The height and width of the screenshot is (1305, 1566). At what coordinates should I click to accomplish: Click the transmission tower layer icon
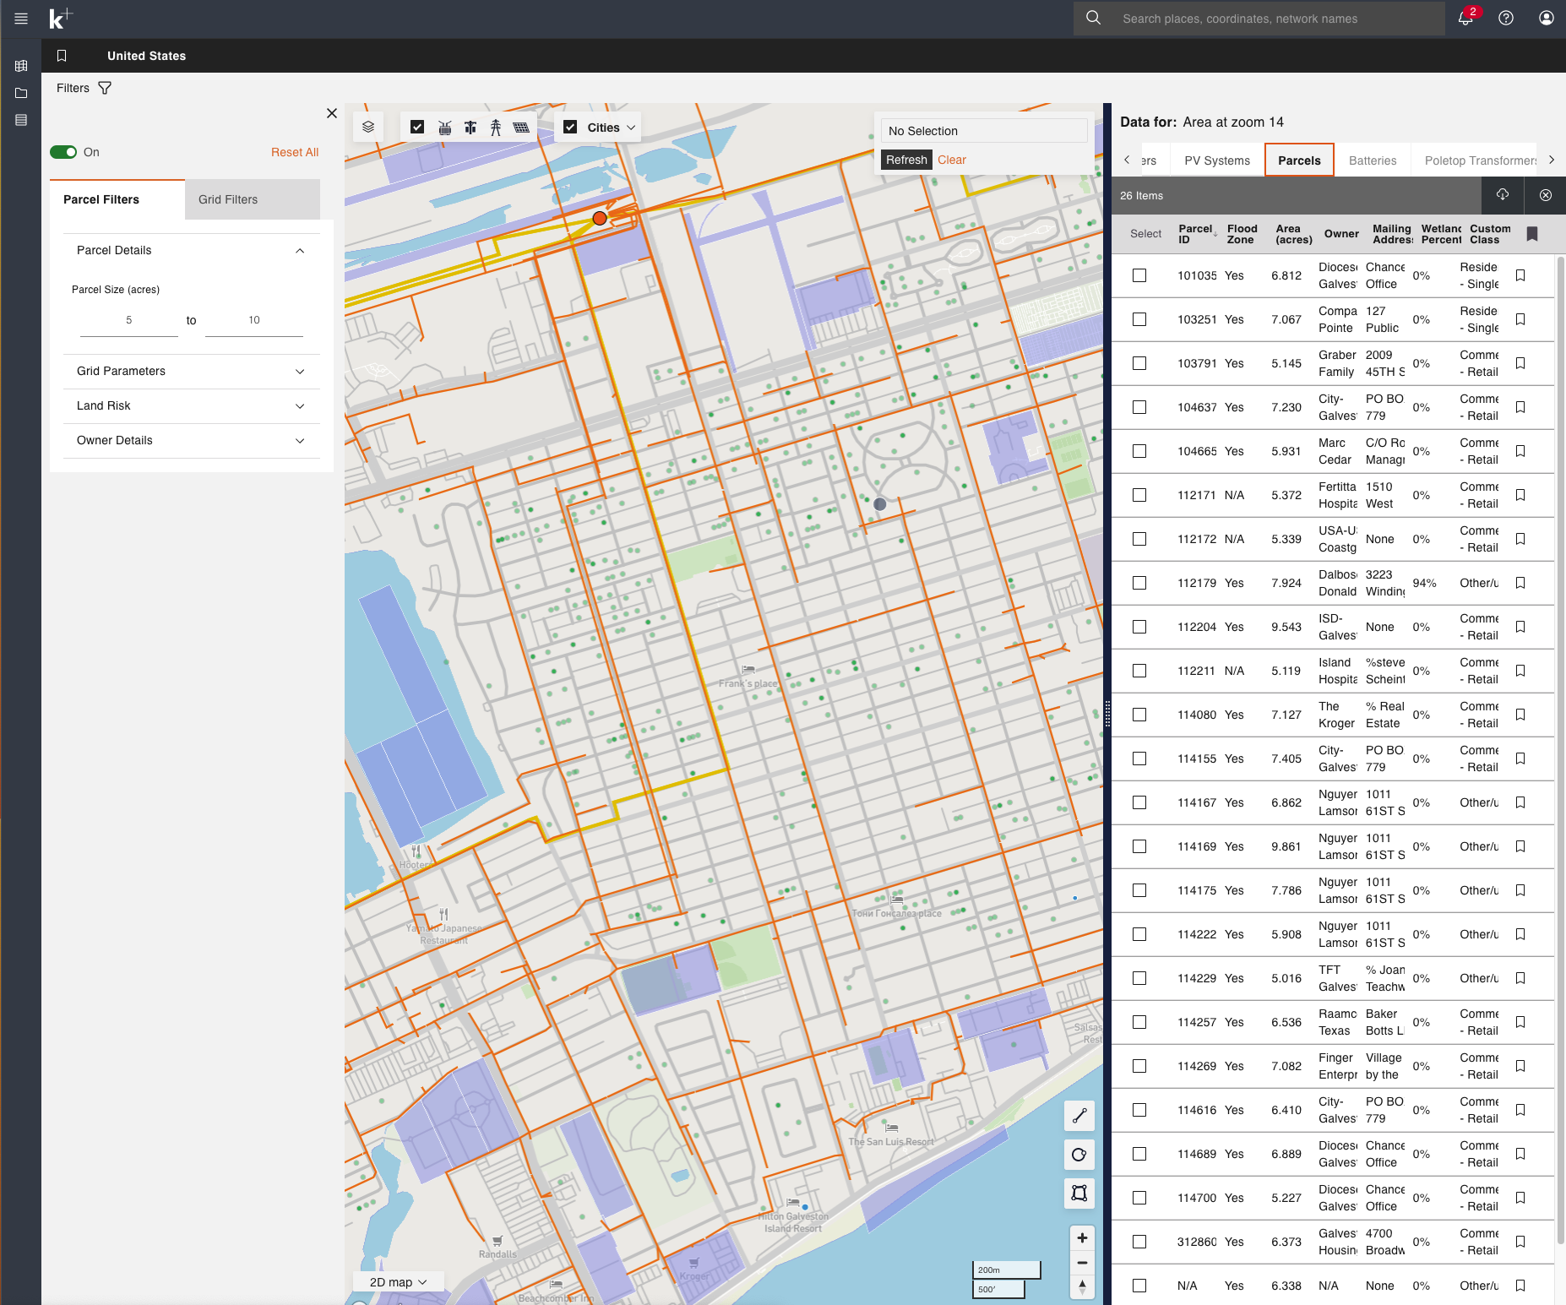pyautogui.click(x=496, y=128)
